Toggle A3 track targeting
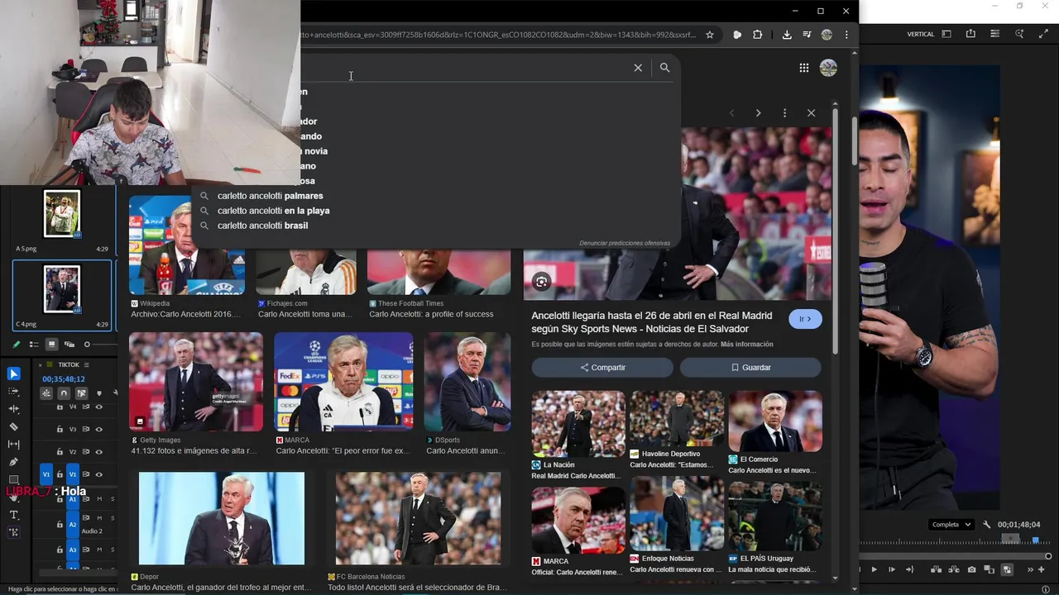This screenshot has width=1059, height=595. tap(73, 550)
